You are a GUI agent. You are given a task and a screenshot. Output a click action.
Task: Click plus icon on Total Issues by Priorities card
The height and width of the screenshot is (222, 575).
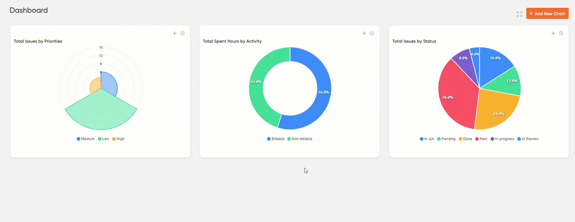pos(175,33)
